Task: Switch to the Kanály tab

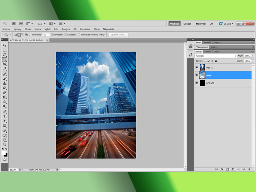Action: tap(208, 51)
